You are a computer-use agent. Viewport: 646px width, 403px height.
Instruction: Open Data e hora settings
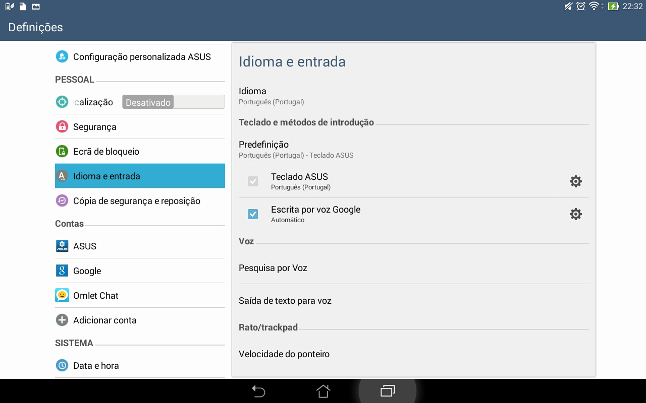click(140, 365)
